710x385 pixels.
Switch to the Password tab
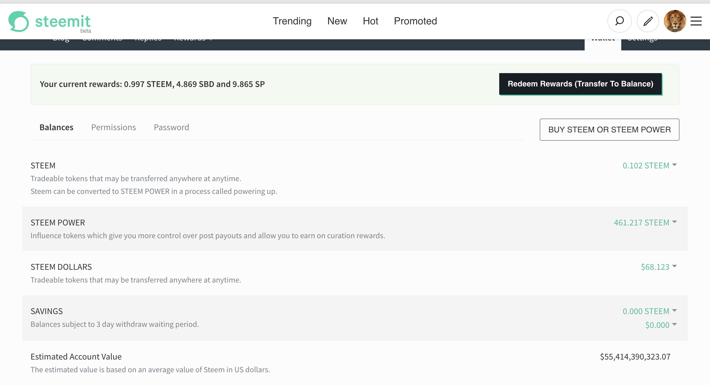tap(171, 127)
